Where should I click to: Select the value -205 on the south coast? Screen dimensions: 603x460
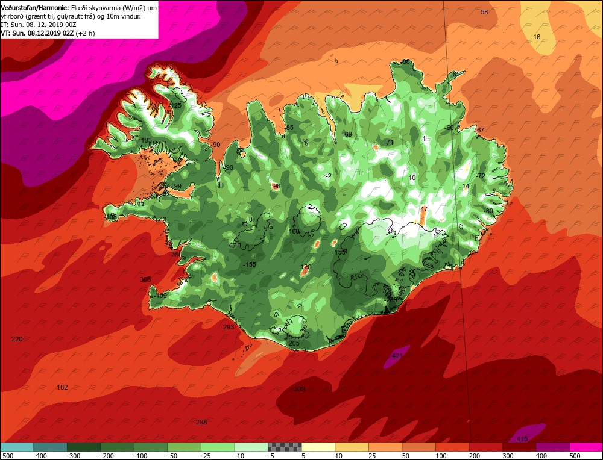[293, 343]
